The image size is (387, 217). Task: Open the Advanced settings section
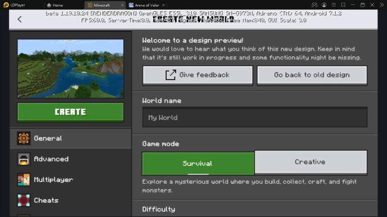(71, 159)
